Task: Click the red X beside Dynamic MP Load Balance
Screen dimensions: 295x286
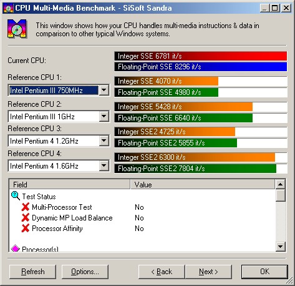Action: [x=26, y=218]
